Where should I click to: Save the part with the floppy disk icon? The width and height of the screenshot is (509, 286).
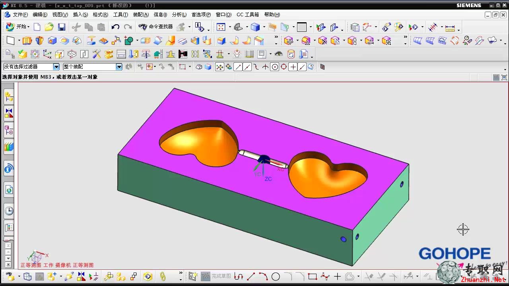pyautogui.click(x=61, y=27)
